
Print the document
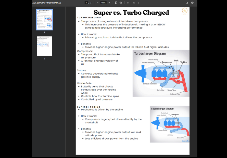[192, 3]
